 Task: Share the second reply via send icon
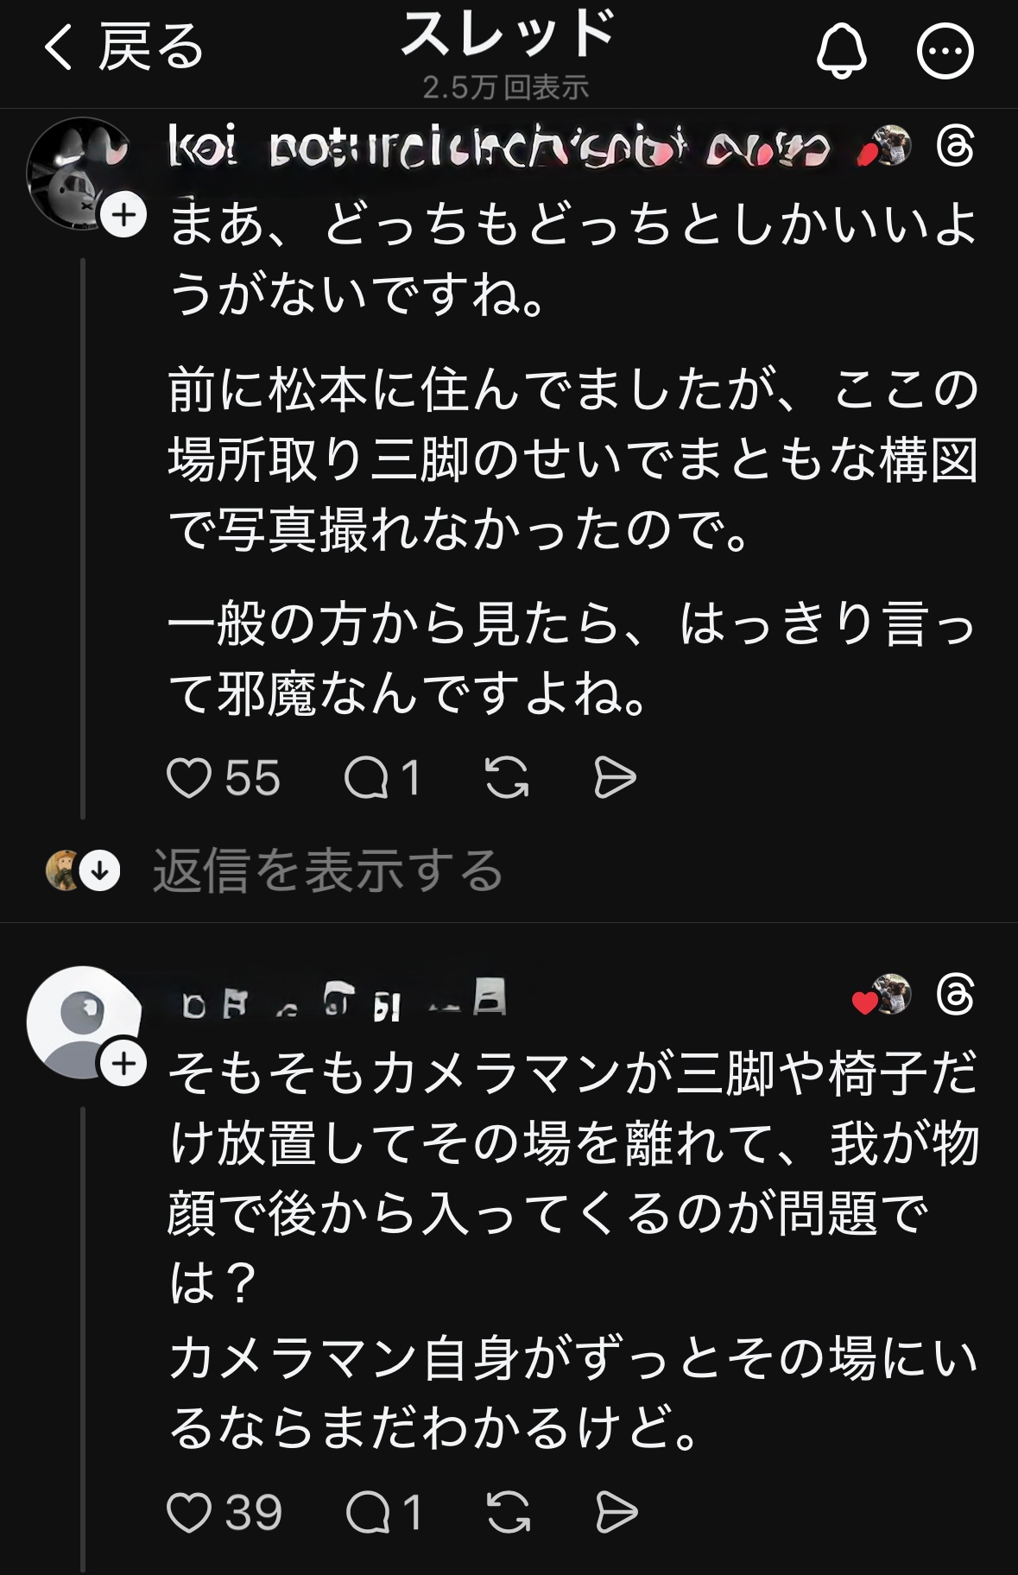pos(616,1513)
